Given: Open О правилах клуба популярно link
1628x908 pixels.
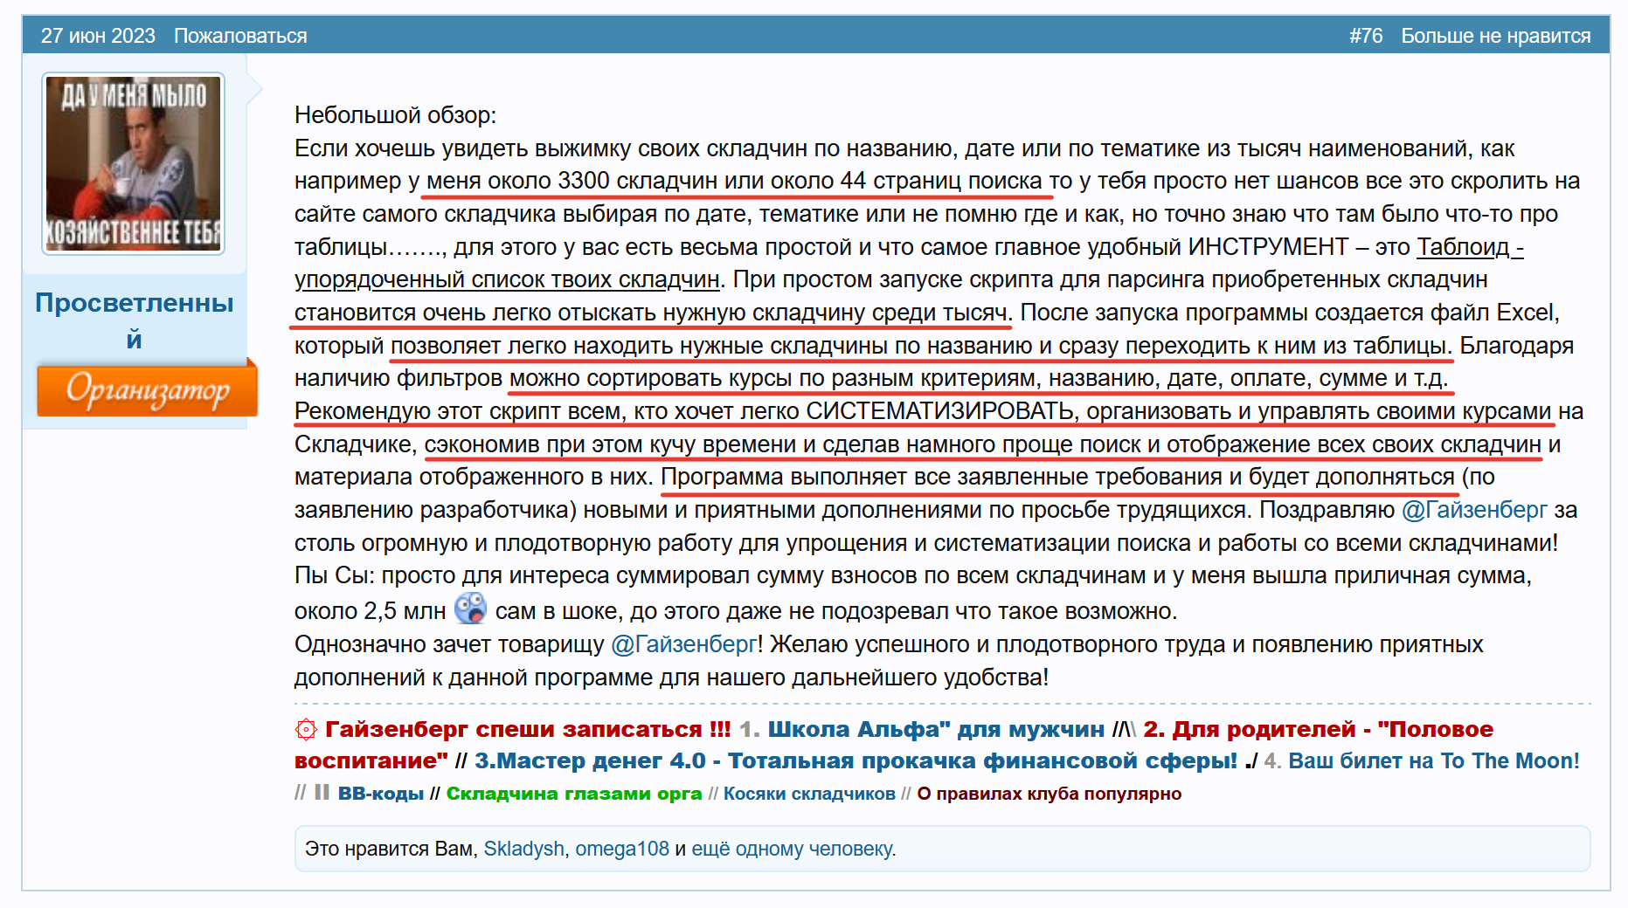Looking at the screenshot, I should pyautogui.click(x=1049, y=794).
